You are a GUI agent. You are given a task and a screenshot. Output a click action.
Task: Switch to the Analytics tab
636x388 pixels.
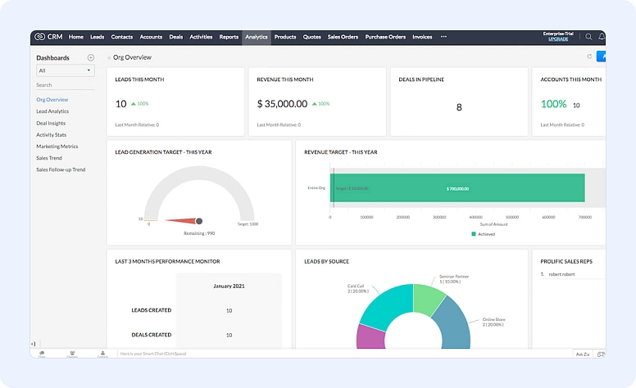256,37
